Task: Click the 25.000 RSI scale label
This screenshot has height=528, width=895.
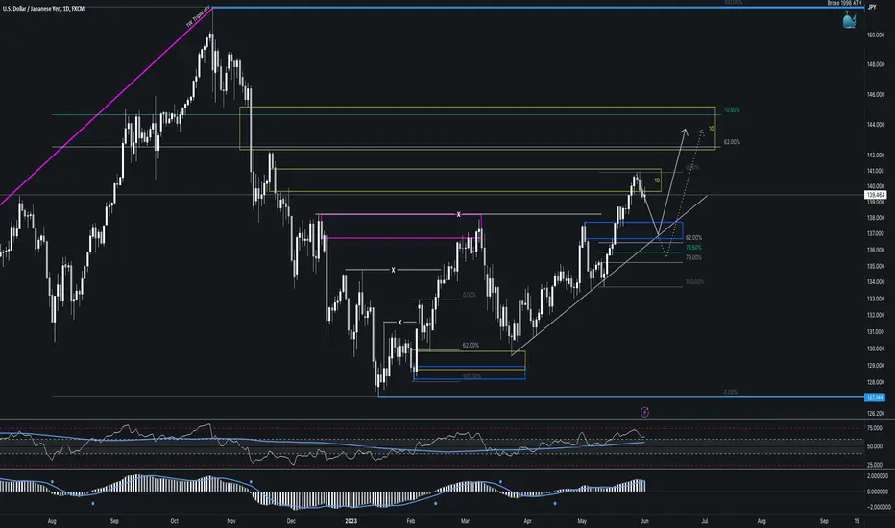Action: coord(875,466)
